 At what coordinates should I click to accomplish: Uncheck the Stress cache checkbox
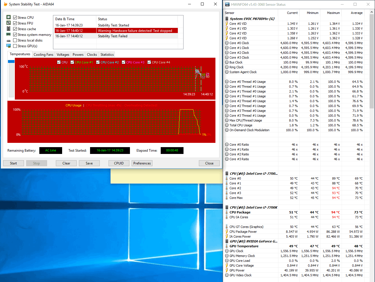click(x=15, y=29)
